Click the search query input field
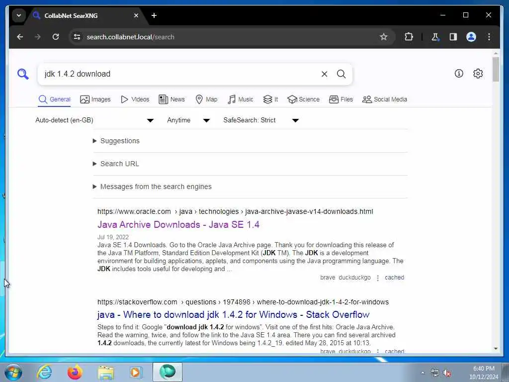 [x=180, y=74]
